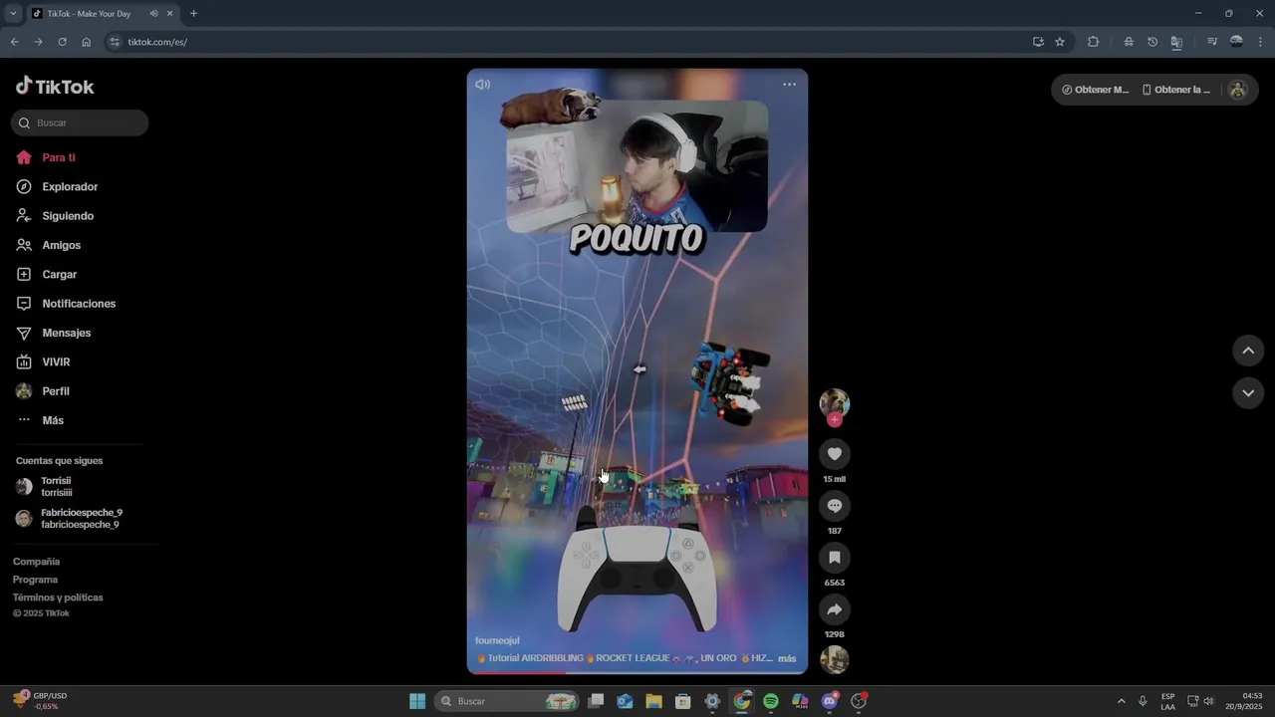Viewport: 1275px width, 717px height.
Task: Open the browser extensions puzzle icon
Action: 1093,42
